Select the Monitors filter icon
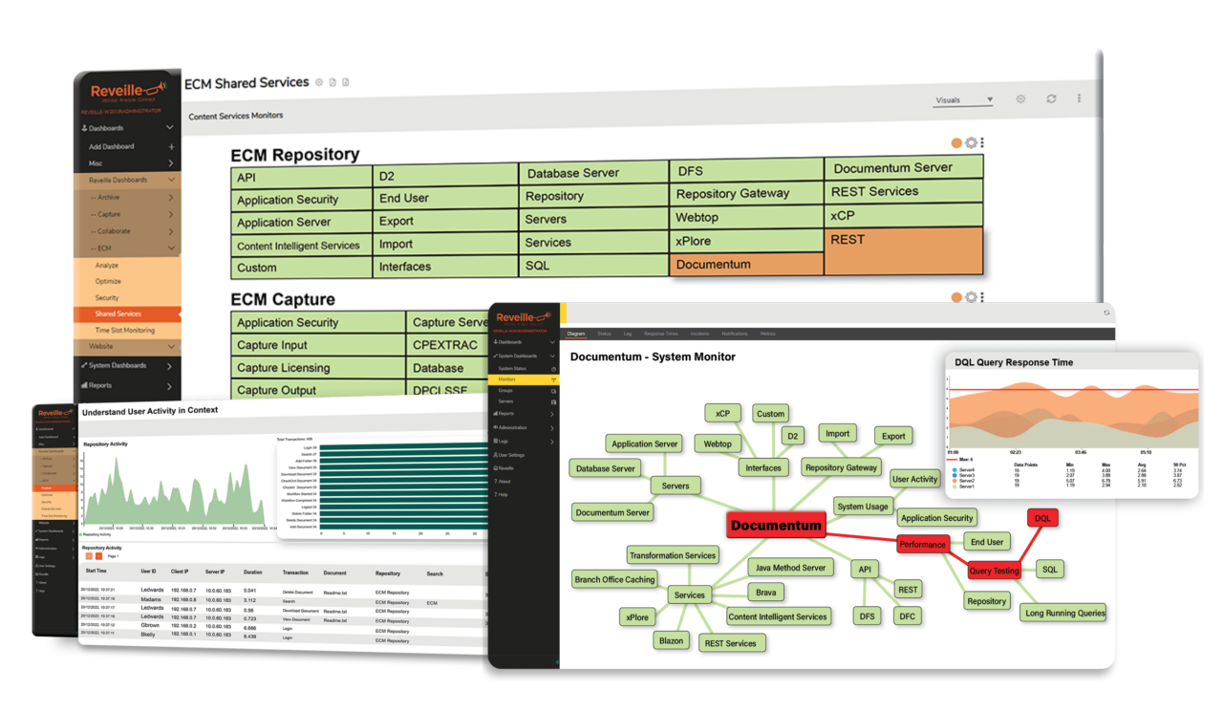The image size is (1223, 713). click(x=553, y=379)
